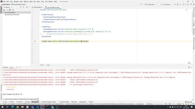Click the search icon in Solution explorer toolbar
The height and width of the screenshot is (109, 195).
[13, 10]
